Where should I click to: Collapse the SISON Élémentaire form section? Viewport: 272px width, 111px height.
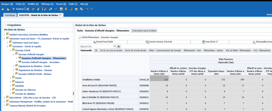click(80, 37)
